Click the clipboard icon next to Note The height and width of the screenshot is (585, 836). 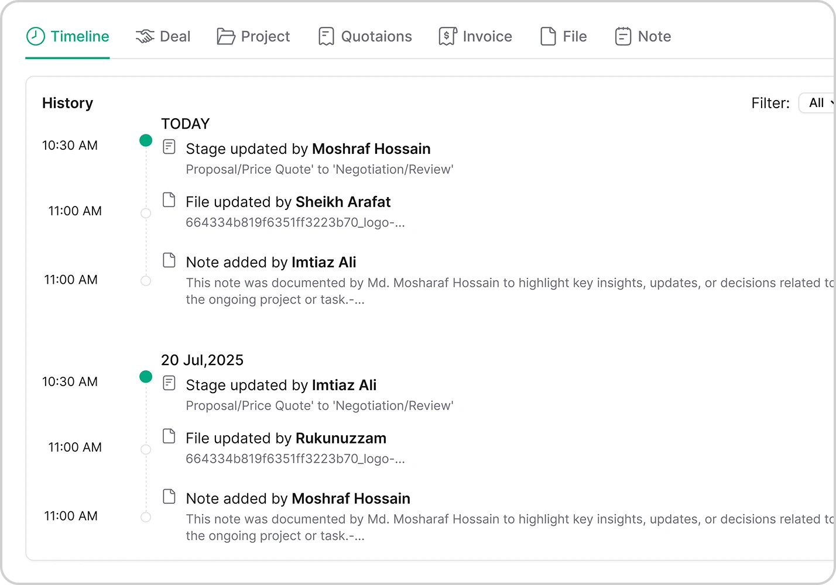coord(623,36)
